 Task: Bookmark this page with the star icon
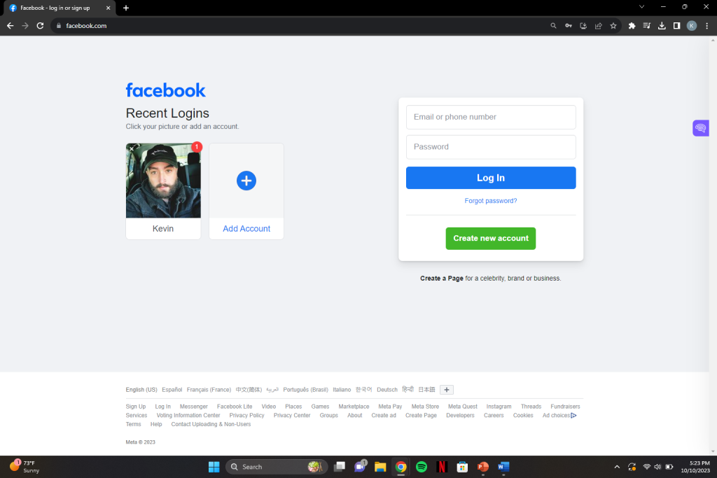pyautogui.click(x=613, y=26)
